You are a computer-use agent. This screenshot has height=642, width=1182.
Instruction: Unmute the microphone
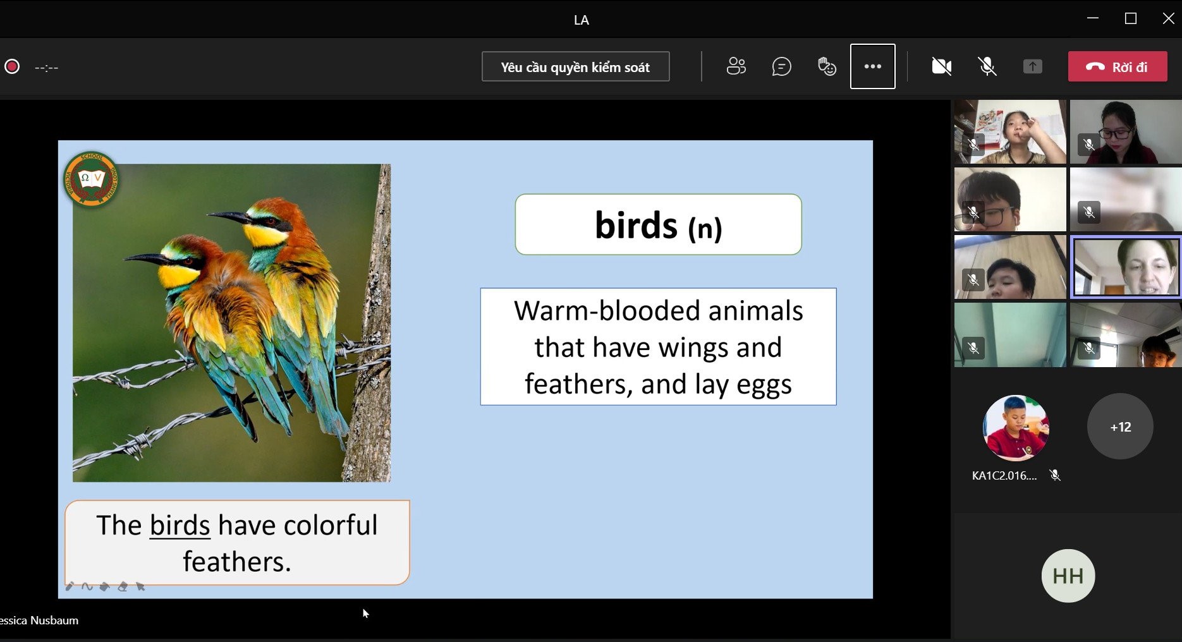(x=987, y=66)
